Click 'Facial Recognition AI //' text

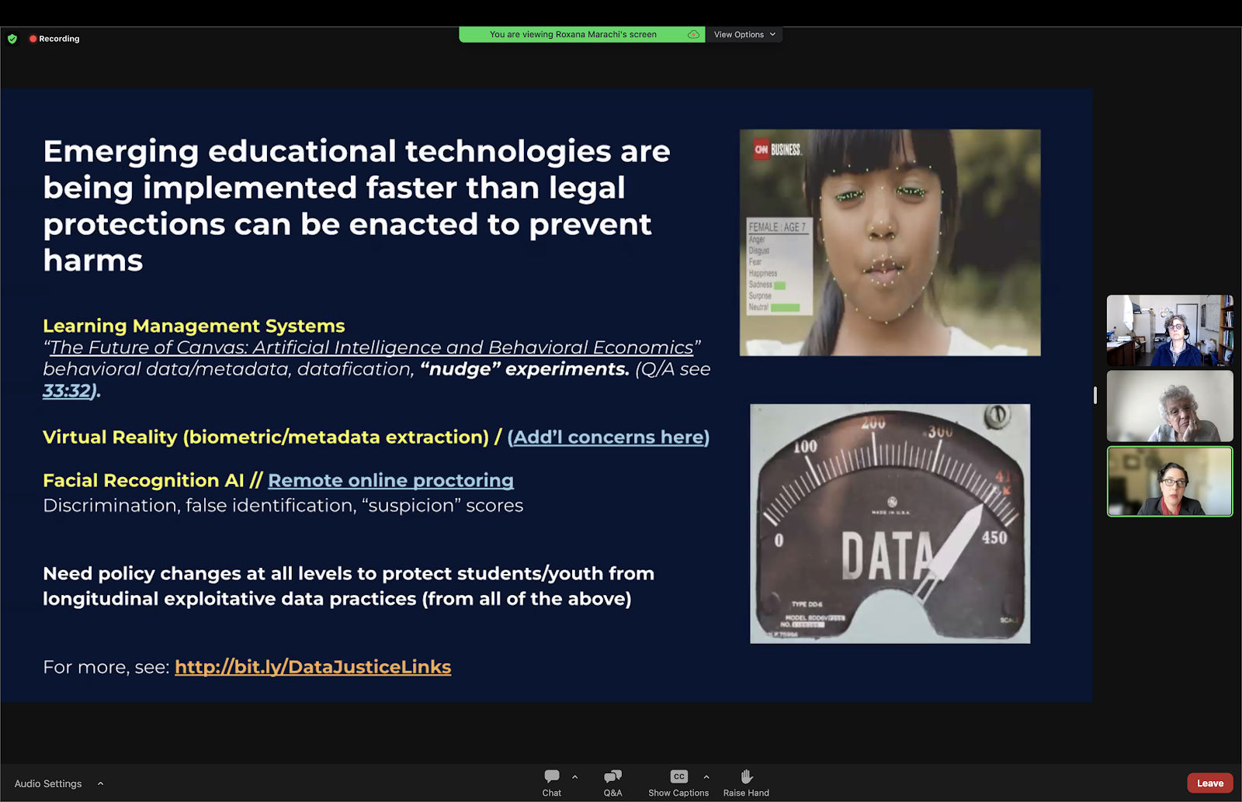153,481
